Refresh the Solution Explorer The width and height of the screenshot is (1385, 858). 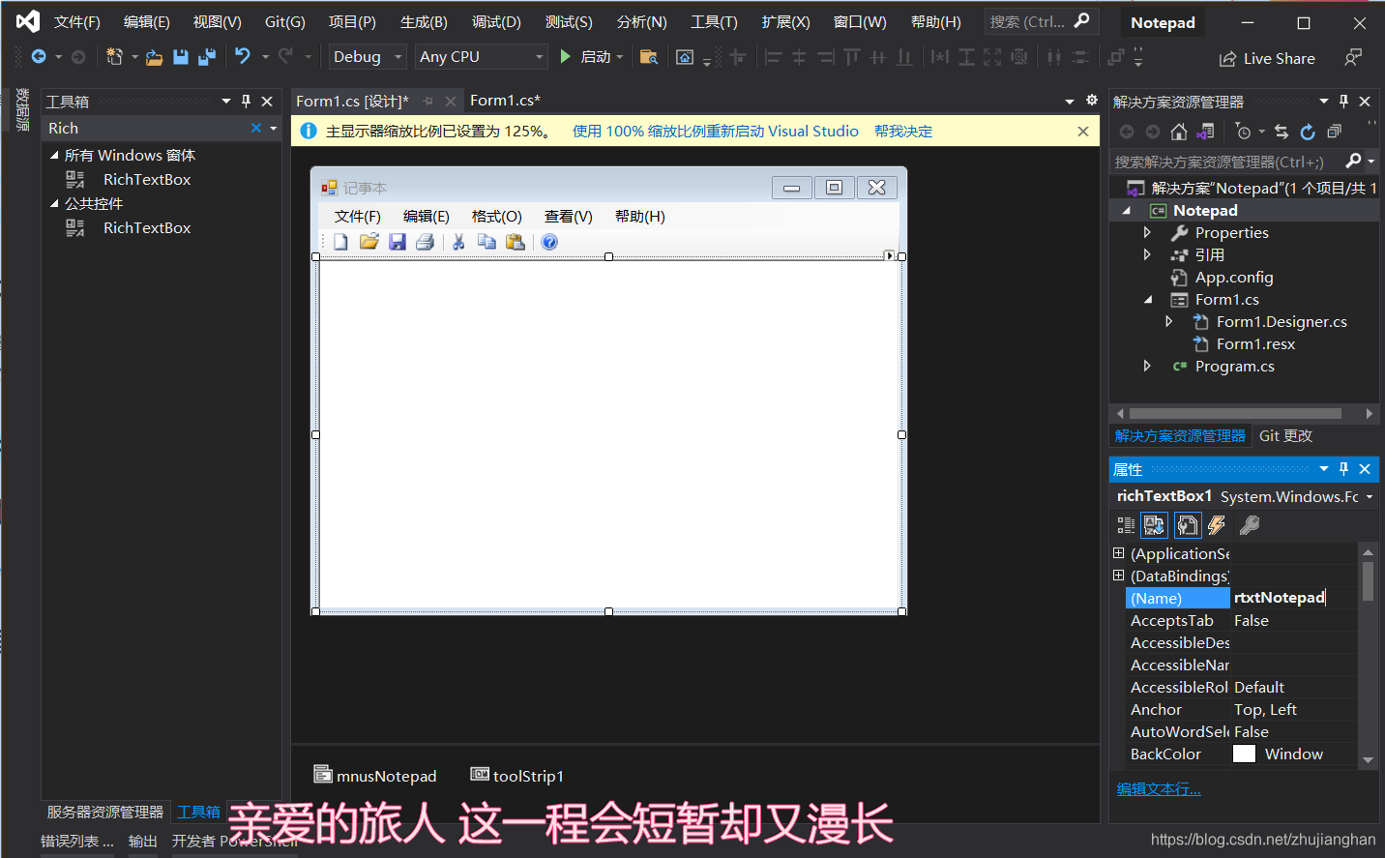[x=1308, y=132]
